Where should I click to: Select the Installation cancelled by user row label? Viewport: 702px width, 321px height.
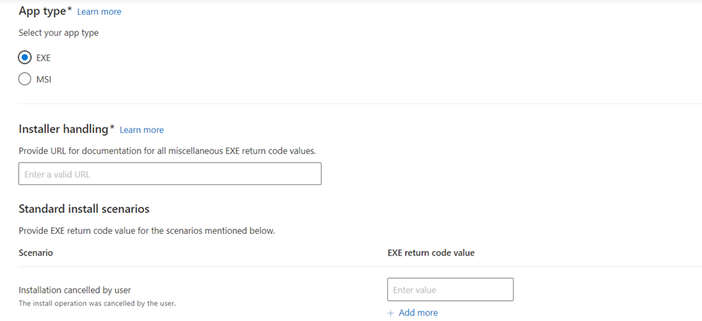(75, 290)
